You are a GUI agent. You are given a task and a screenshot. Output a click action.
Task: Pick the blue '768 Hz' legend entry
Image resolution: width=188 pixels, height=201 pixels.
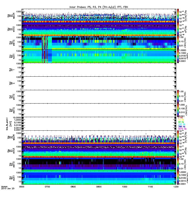pyautogui.click(x=181, y=127)
